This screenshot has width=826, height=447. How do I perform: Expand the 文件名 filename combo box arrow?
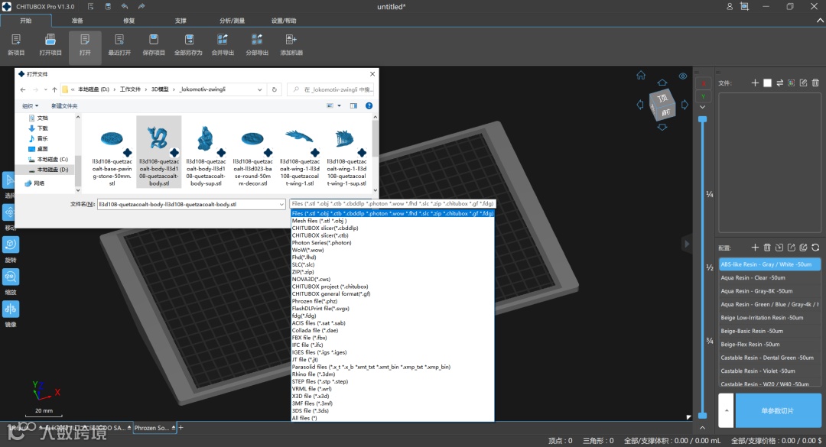tap(281, 204)
